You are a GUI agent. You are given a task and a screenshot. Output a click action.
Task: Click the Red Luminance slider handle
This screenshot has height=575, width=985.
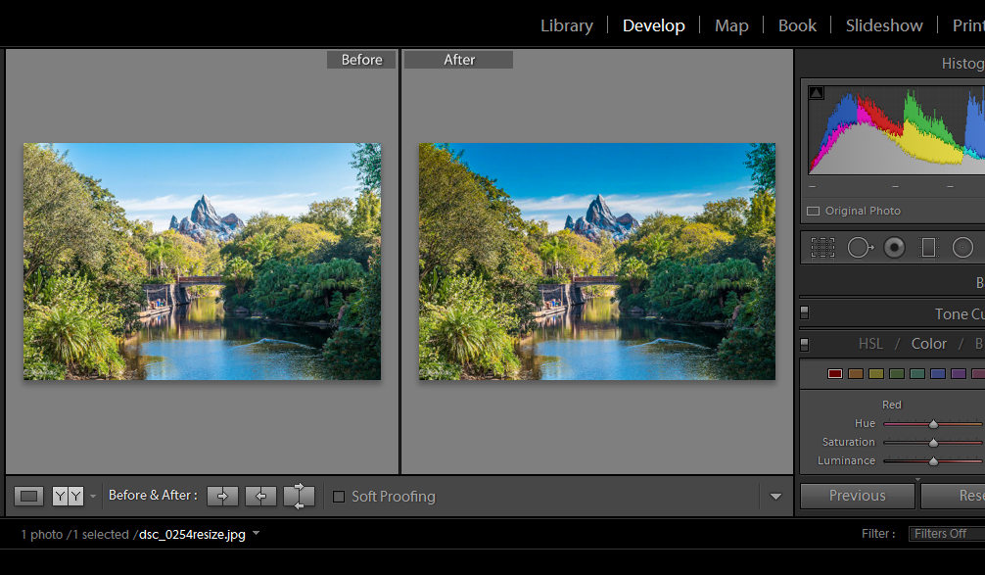tap(933, 461)
